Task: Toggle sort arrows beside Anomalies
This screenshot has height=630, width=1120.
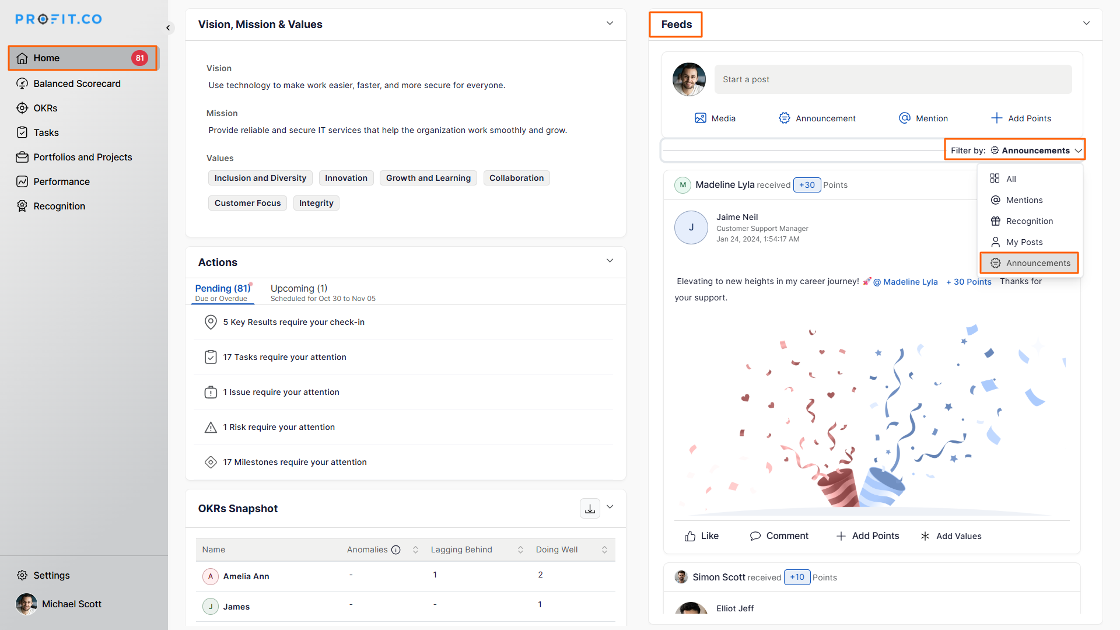Action: (x=415, y=549)
